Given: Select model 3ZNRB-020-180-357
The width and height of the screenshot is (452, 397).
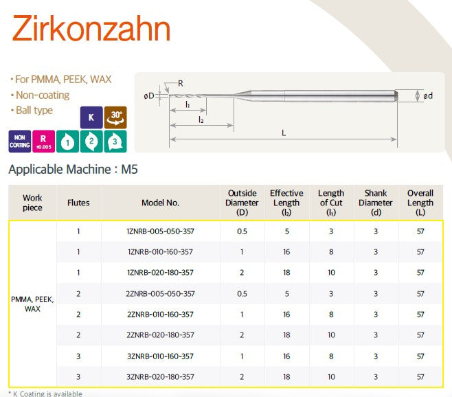Looking at the screenshot, I should click(x=160, y=377).
